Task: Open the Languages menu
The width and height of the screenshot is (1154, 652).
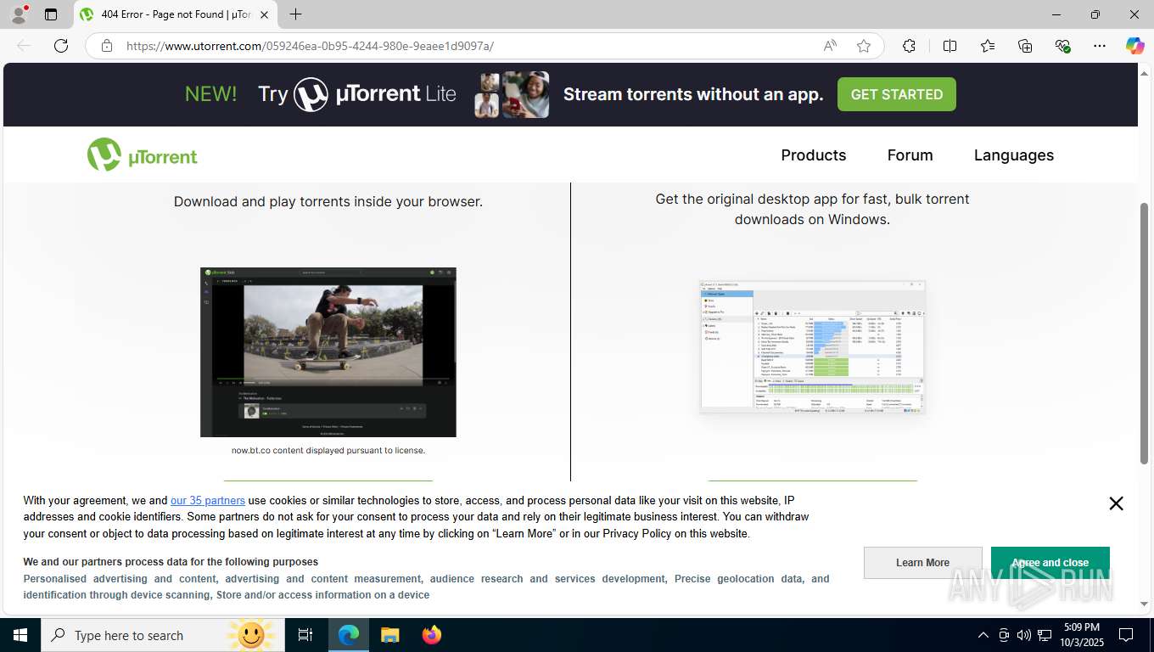Action: coord(1014,155)
